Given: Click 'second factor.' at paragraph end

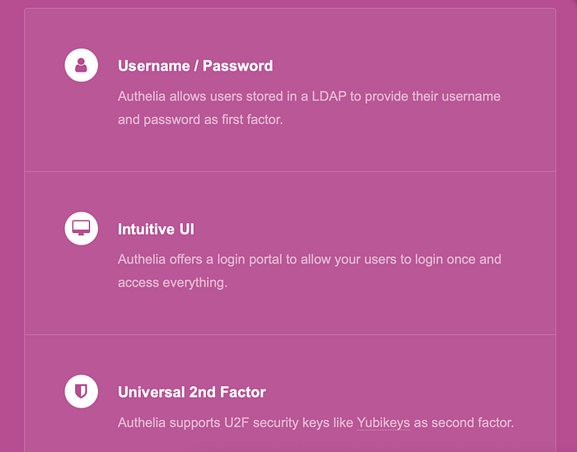Looking at the screenshot, I should tap(472, 422).
